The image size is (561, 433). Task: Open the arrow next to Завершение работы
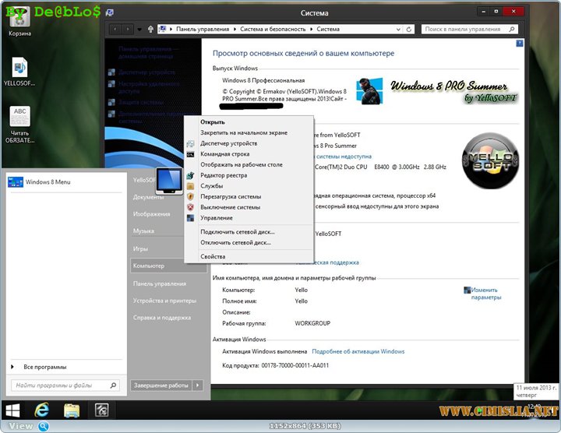click(198, 385)
